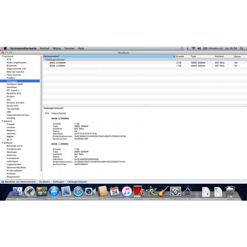Collapse the Hardware section in sidebar
Screen dimensions: 247x247
[x=2, y=56]
